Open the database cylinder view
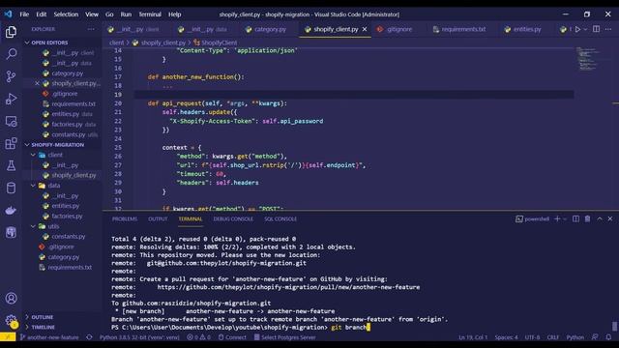Screen dimensions: 619x348 (x=11, y=188)
